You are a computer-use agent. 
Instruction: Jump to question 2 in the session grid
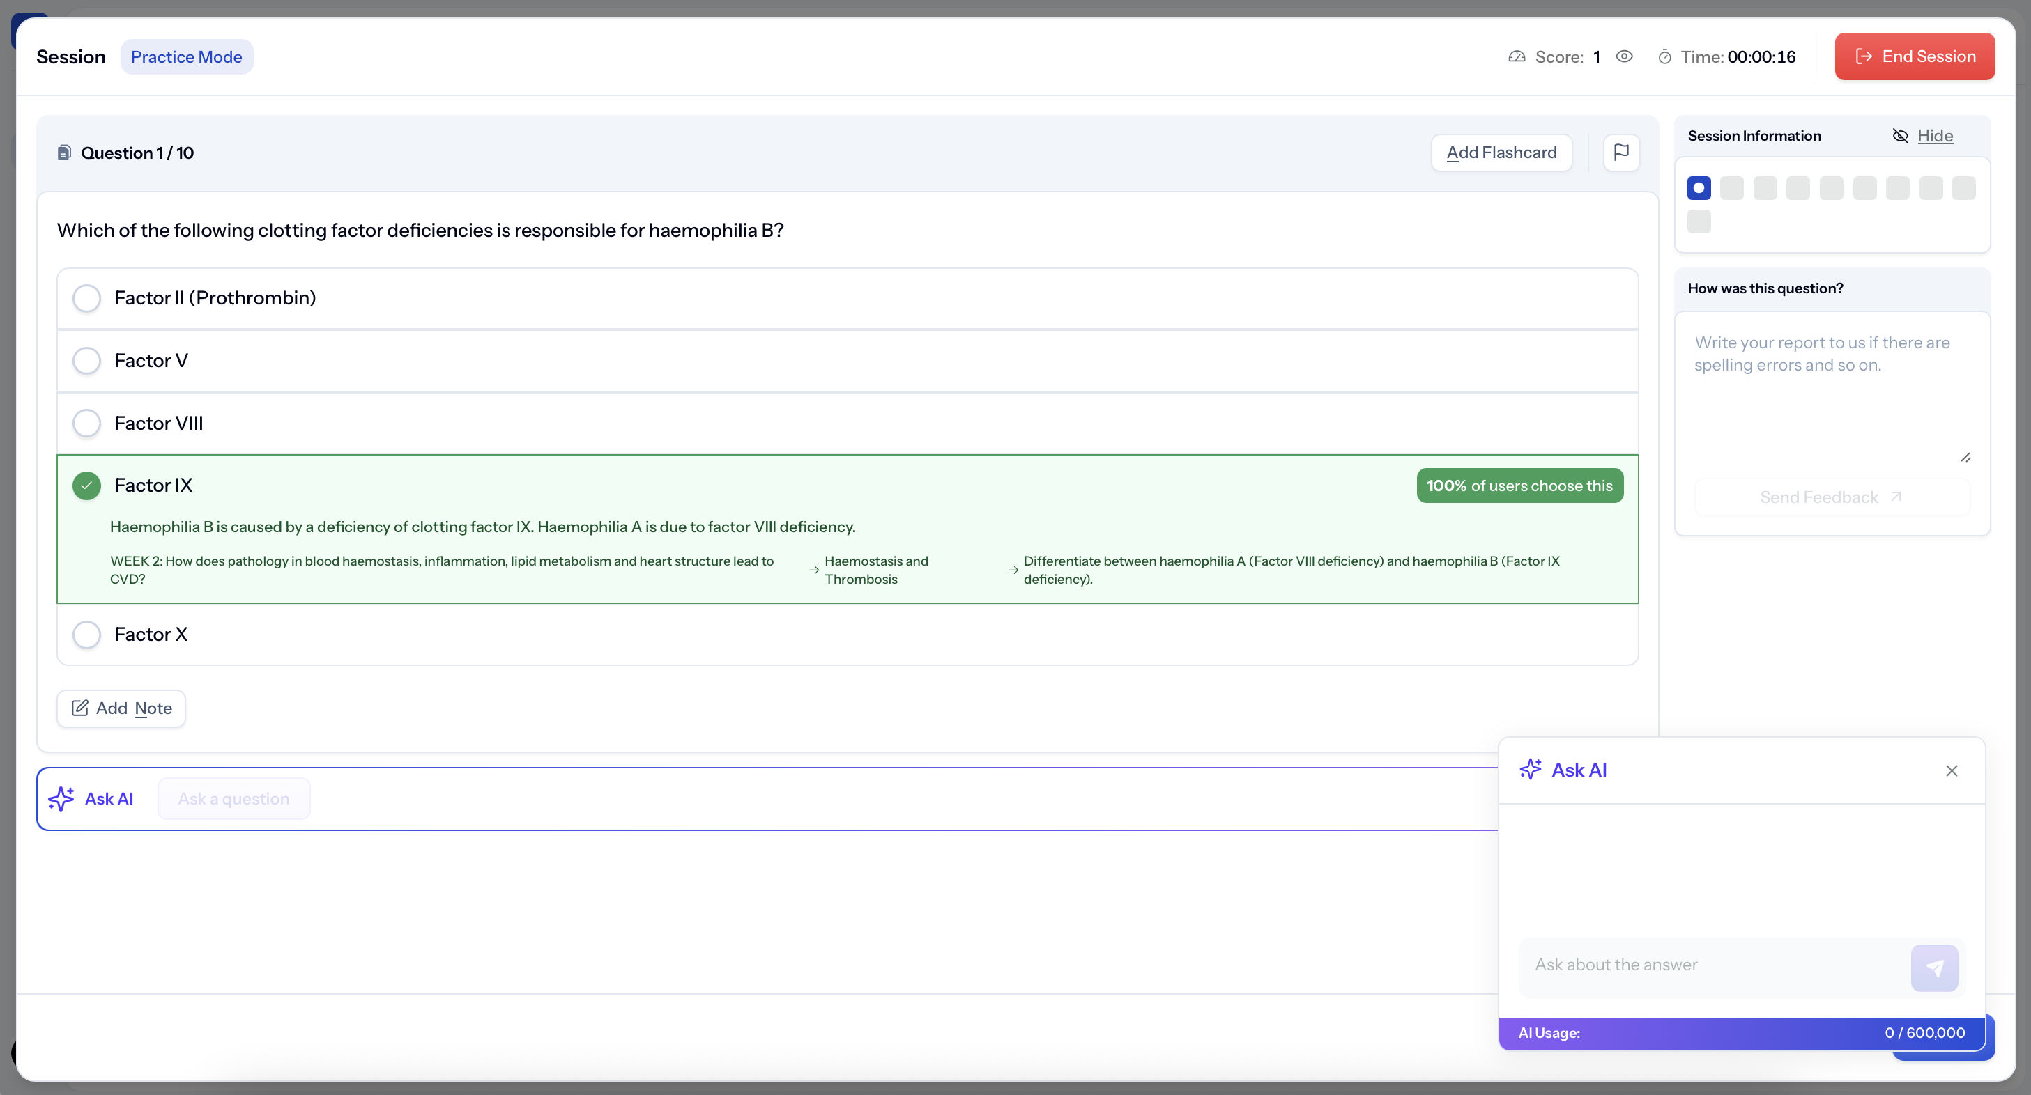[x=1731, y=188]
